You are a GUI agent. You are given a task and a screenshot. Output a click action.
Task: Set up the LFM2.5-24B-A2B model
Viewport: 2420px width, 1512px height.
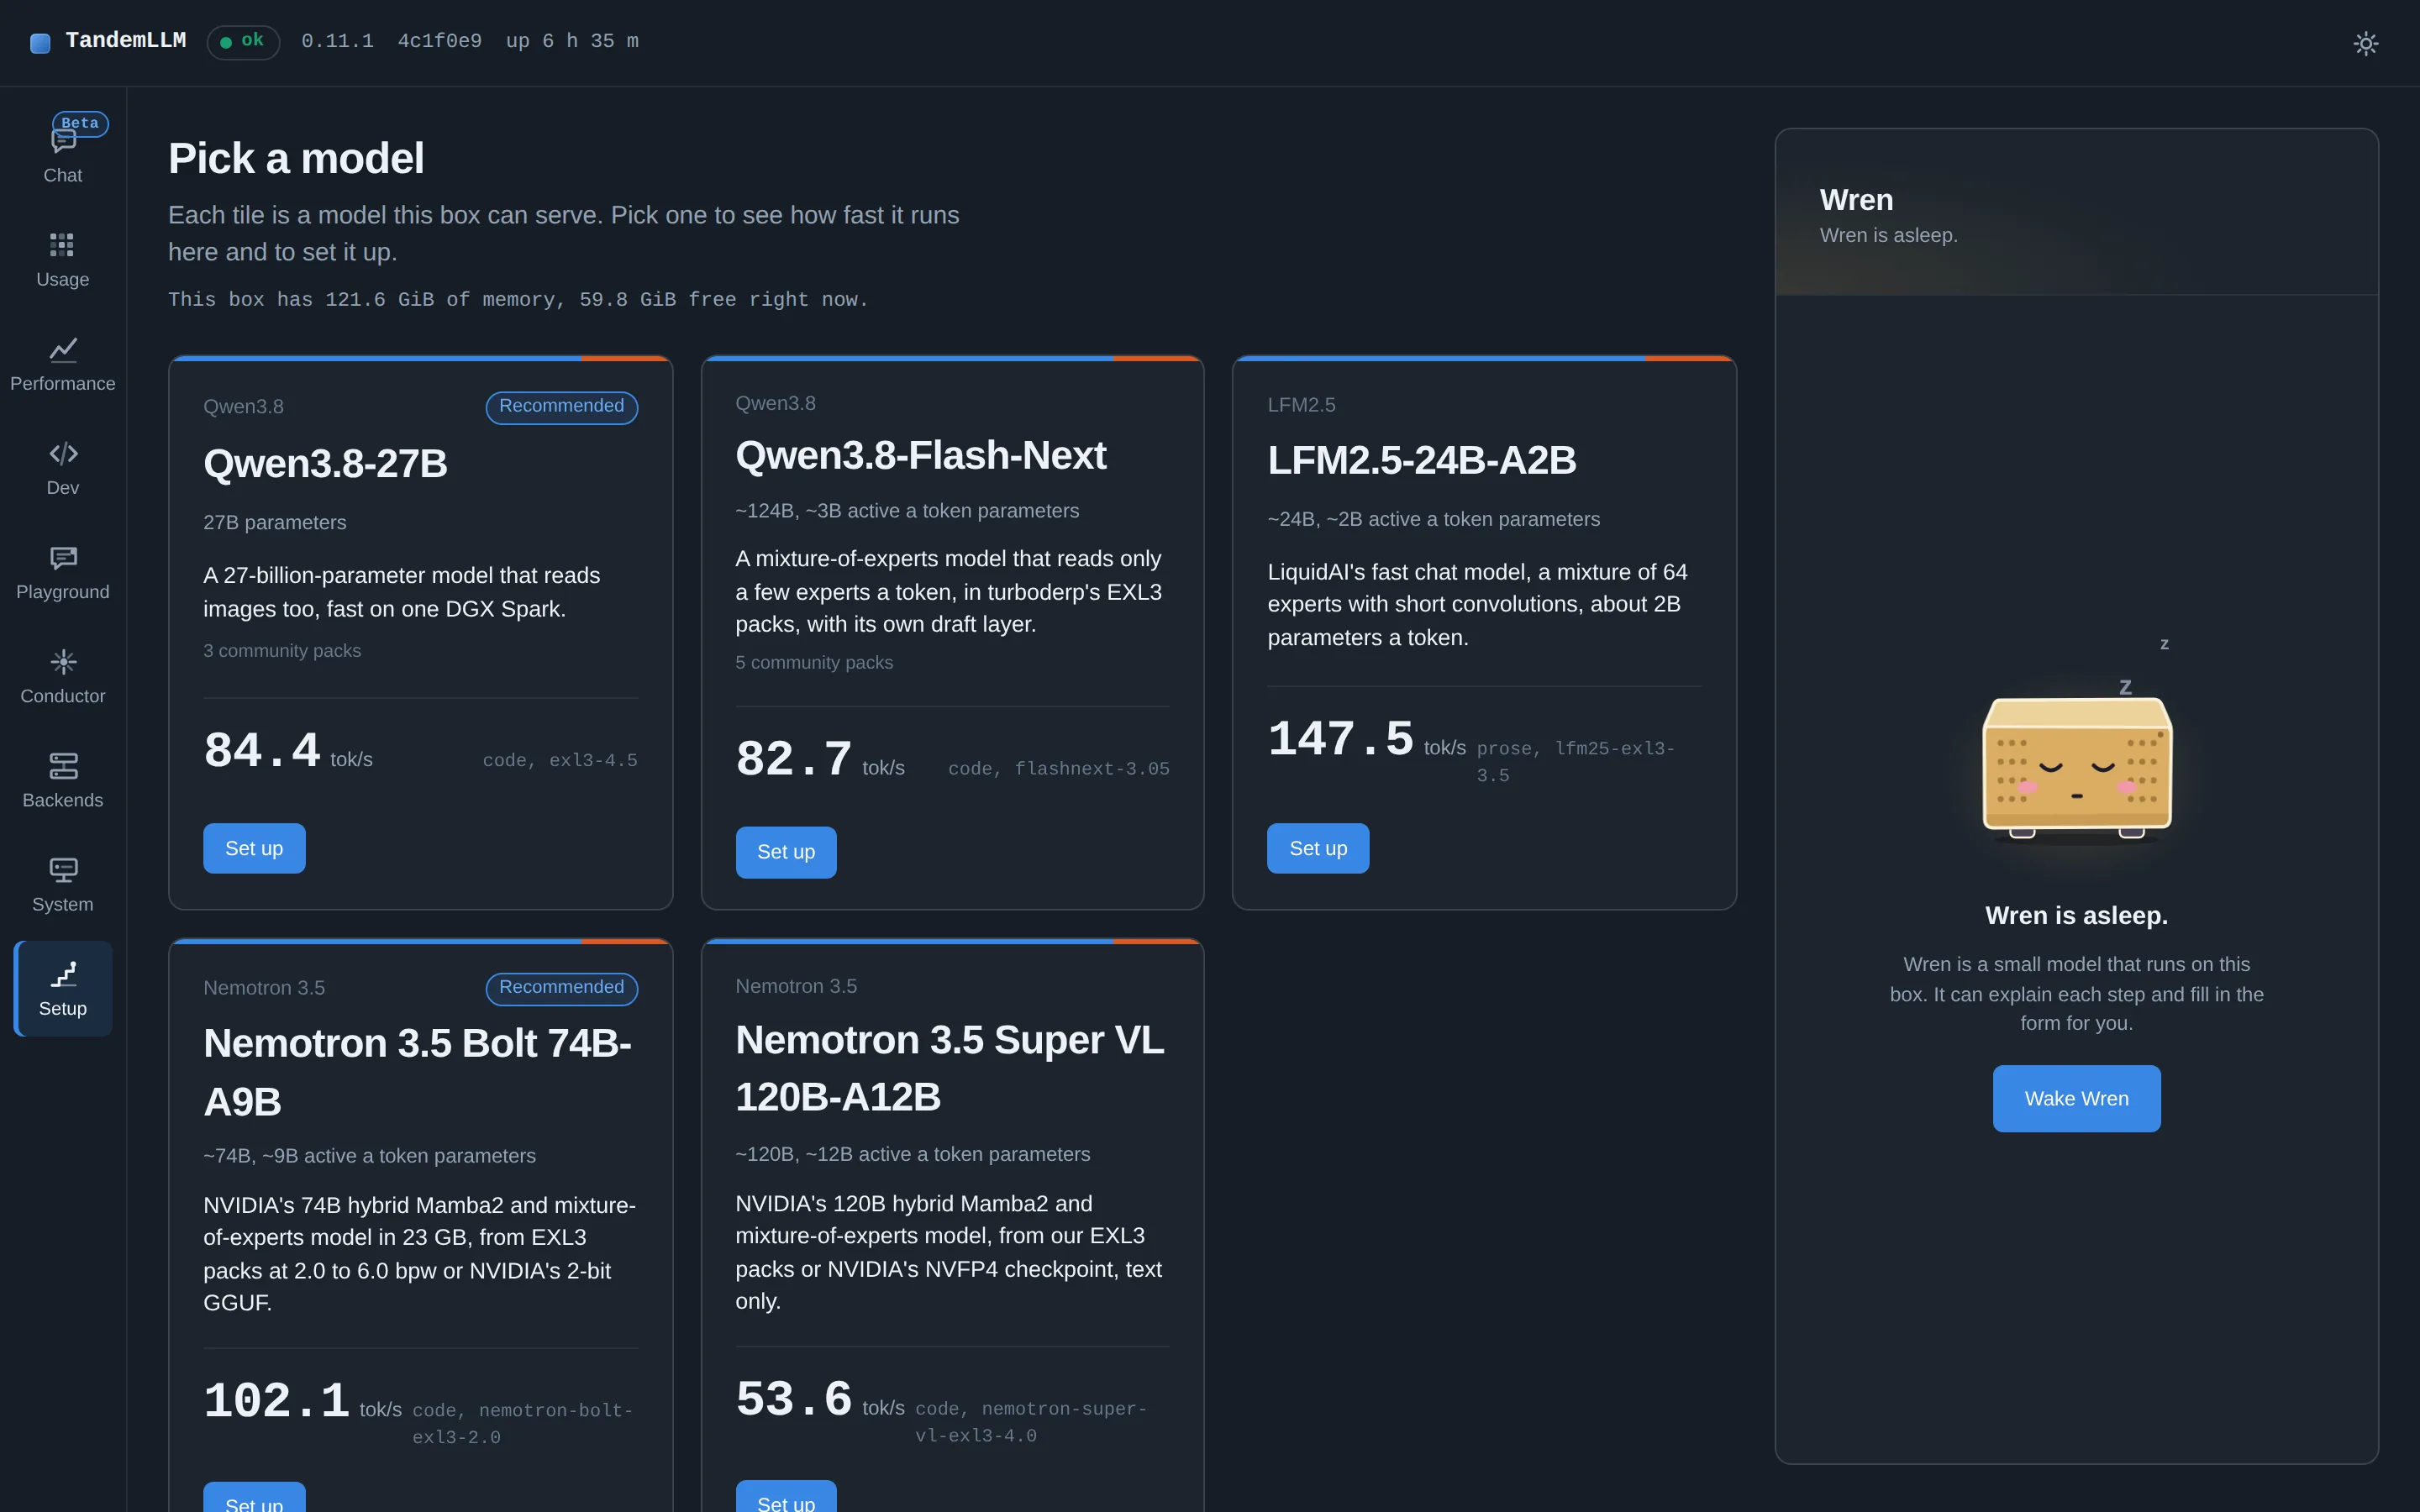click(1318, 848)
